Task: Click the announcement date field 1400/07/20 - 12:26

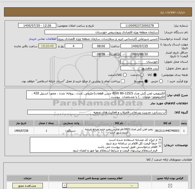Action: [x=37, y=26]
